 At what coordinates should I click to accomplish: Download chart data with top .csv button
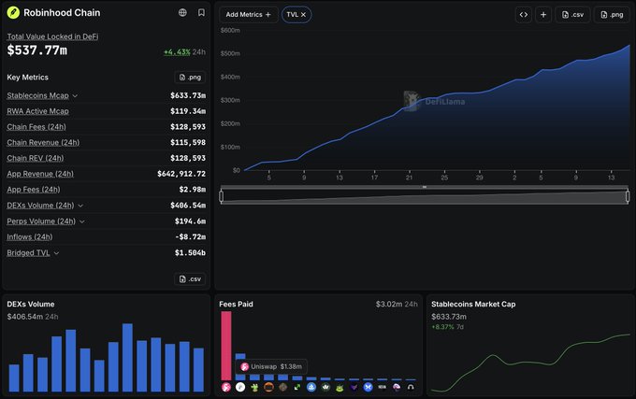coord(572,15)
